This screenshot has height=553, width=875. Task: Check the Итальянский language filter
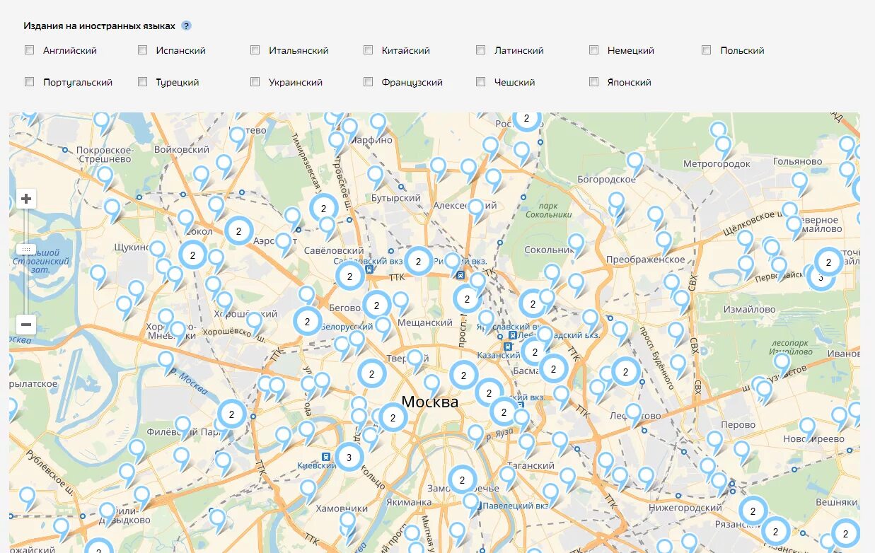[255, 50]
